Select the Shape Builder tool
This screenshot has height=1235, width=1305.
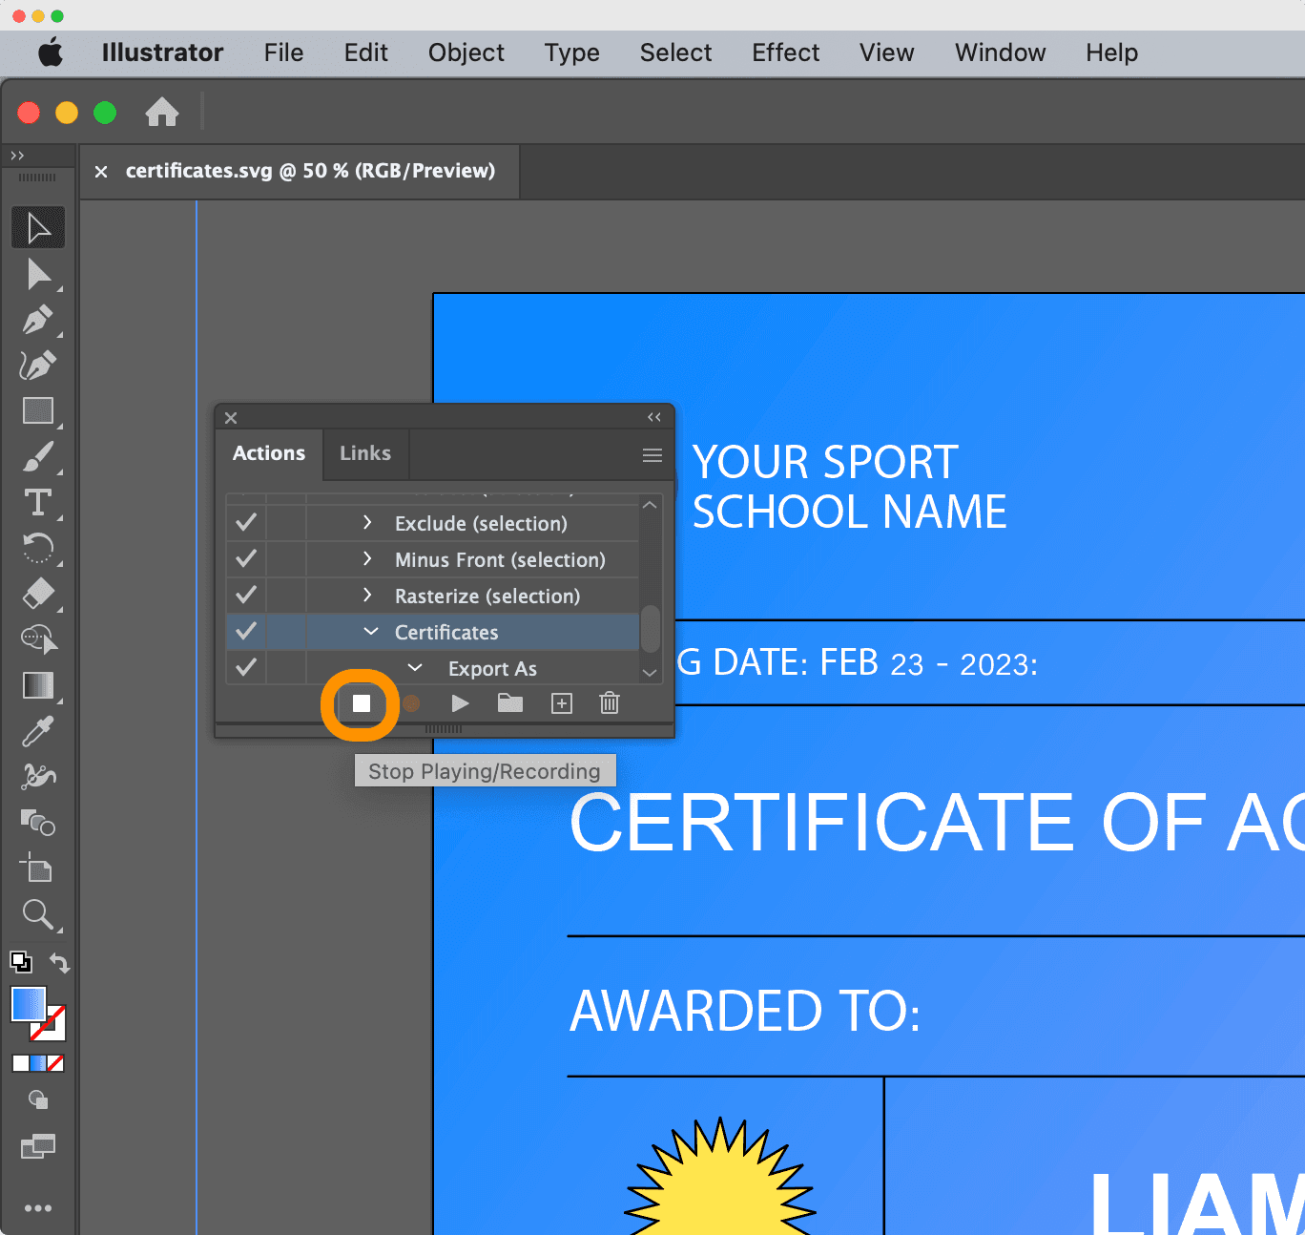click(x=38, y=639)
